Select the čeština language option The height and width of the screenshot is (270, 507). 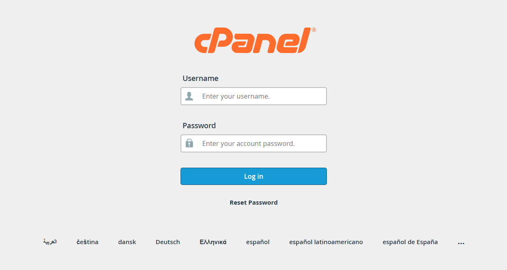(88, 242)
